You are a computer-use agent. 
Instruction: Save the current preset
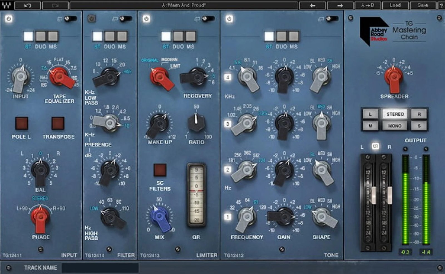click(423, 4)
